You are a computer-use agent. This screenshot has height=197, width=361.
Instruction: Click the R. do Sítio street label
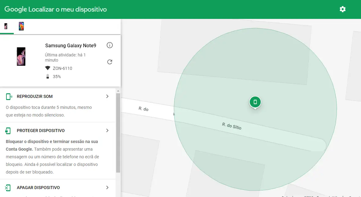click(232, 126)
